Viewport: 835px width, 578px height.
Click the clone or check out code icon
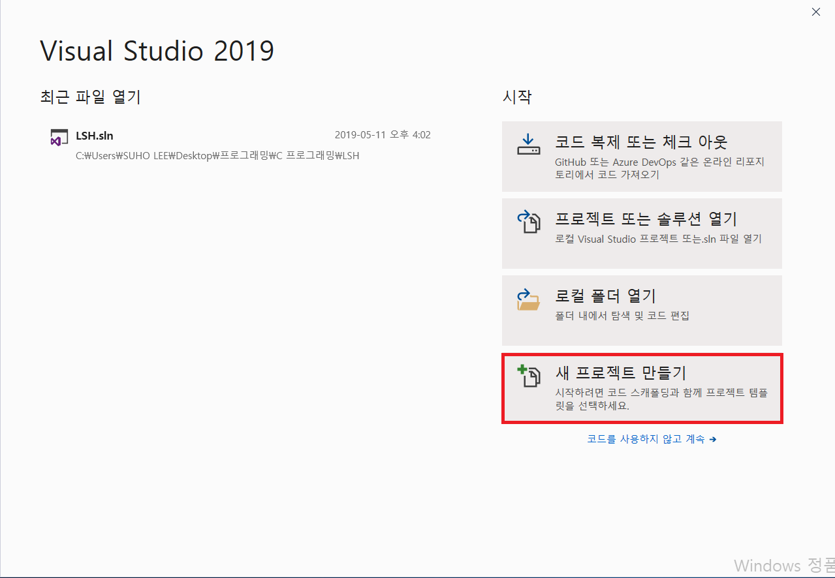(x=528, y=144)
